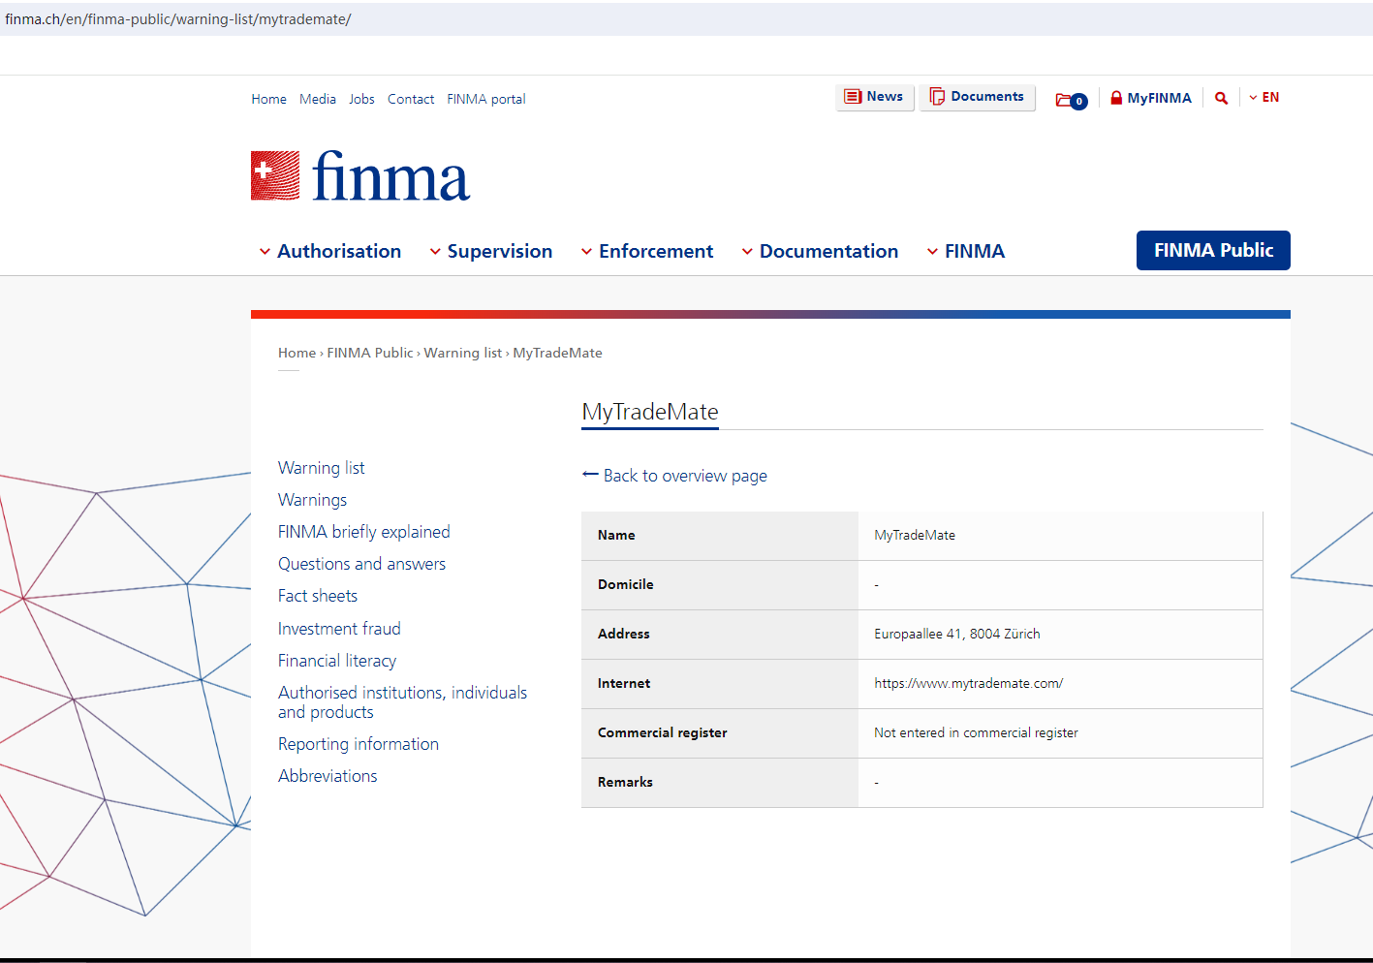Open the Documentation navigation menu
The width and height of the screenshot is (1373, 963).
pyautogui.click(x=820, y=251)
